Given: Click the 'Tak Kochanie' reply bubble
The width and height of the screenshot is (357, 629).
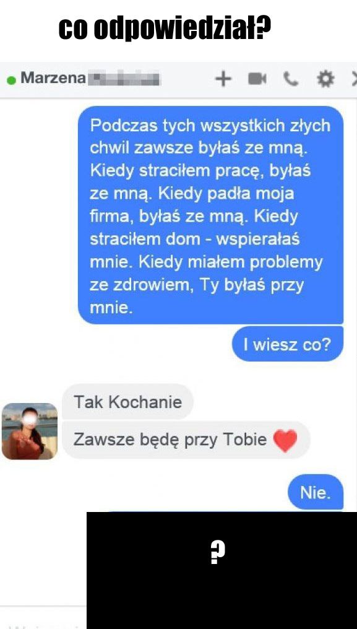Looking at the screenshot, I should coord(127,402).
